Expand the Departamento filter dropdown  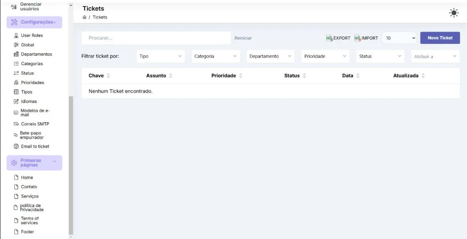(270, 56)
